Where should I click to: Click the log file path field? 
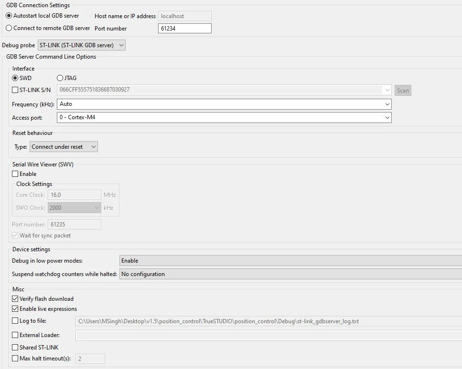click(x=269, y=321)
